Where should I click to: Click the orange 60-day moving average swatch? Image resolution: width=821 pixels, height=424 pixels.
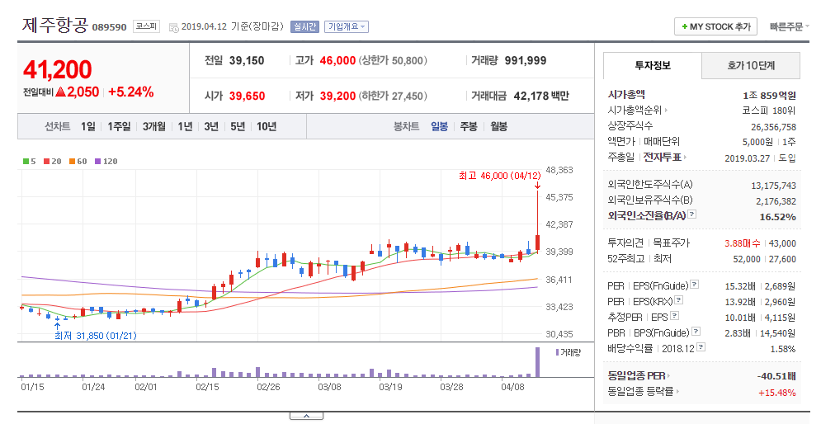click(x=72, y=161)
